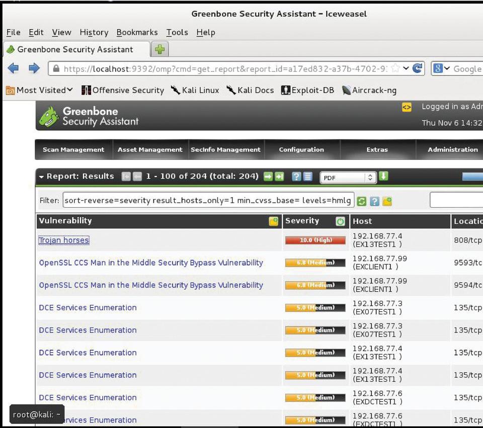The height and width of the screenshot is (428, 483).
Task: Click into the Filter text field
Action: coord(208,200)
